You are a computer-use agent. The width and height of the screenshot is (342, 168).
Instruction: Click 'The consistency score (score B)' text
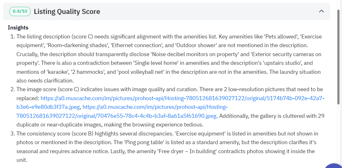(x=54, y=134)
